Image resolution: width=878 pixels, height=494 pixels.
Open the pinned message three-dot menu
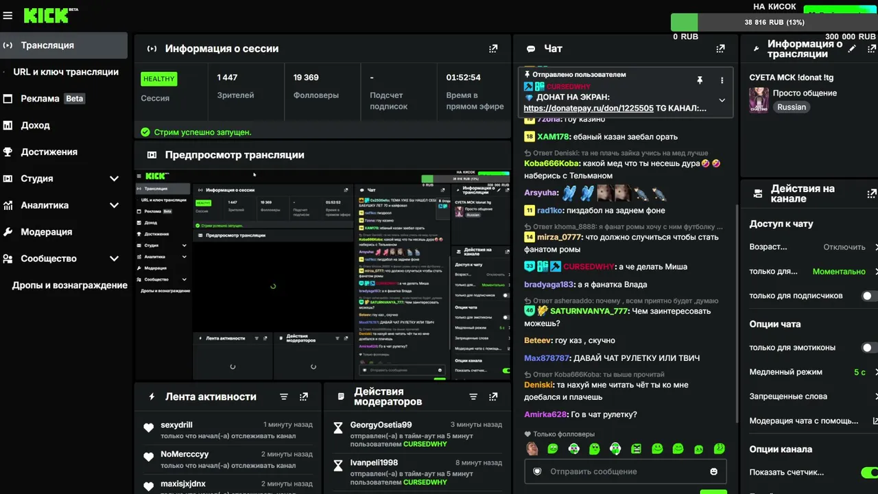coord(722,80)
